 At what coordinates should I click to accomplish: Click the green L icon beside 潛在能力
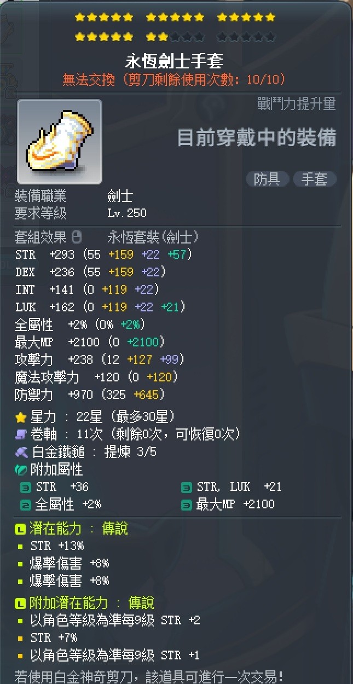tap(20, 529)
